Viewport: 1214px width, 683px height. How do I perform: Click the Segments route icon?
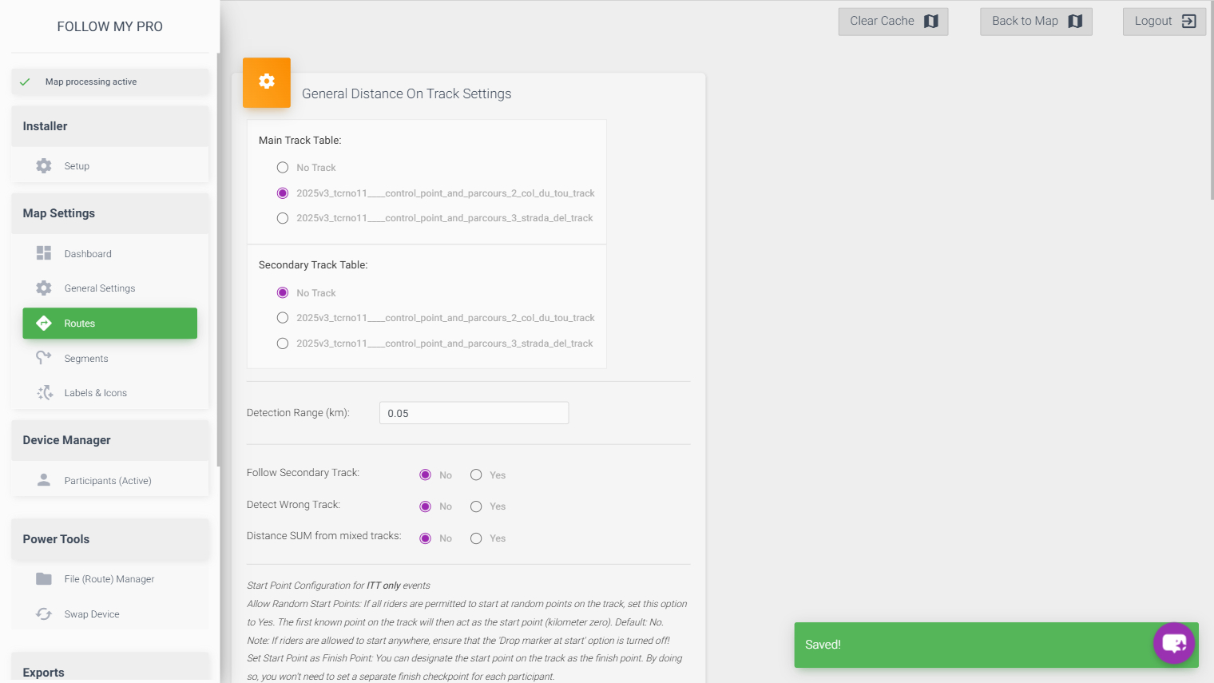click(x=44, y=358)
